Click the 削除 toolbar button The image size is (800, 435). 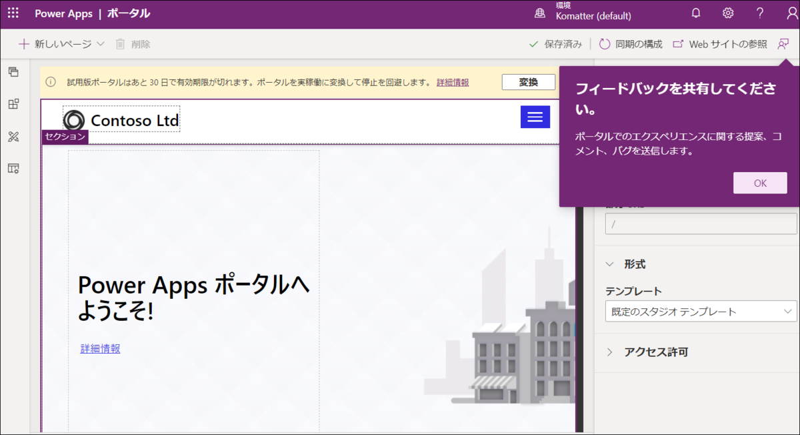coord(133,44)
